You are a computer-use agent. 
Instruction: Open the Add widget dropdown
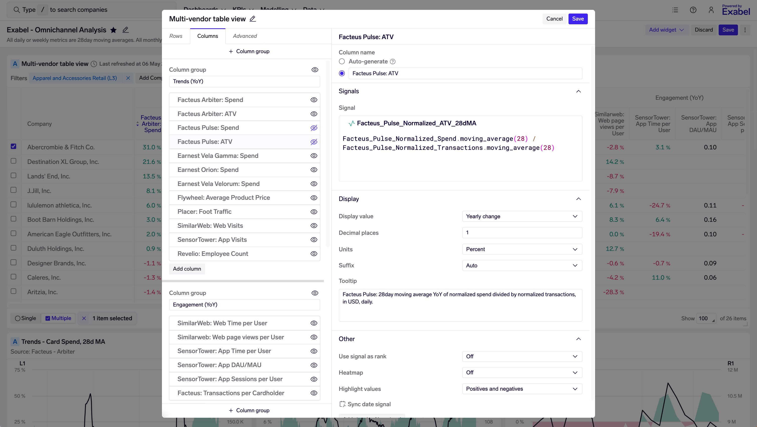click(x=667, y=30)
